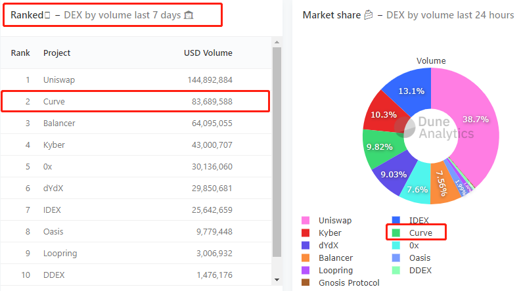The height and width of the screenshot is (291, 521).
Task: Click the IDEX legend label
Action: [419, 220]
